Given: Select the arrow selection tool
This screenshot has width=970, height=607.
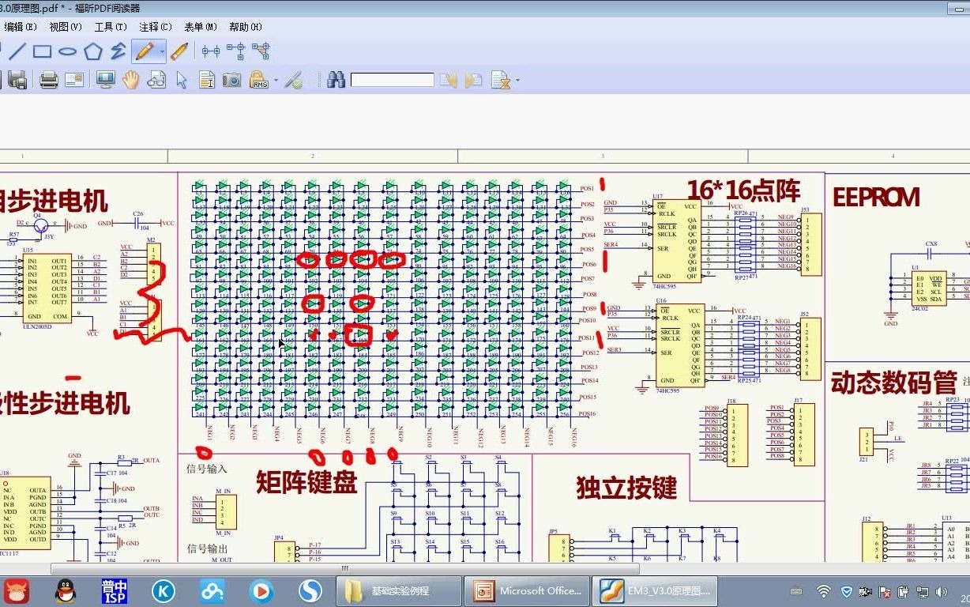Looking at the screenshot, I should click(x=182, y=79).
